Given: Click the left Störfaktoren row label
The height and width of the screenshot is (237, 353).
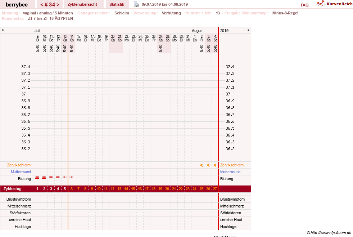Looking at the screenshot, I should (20, 213).
